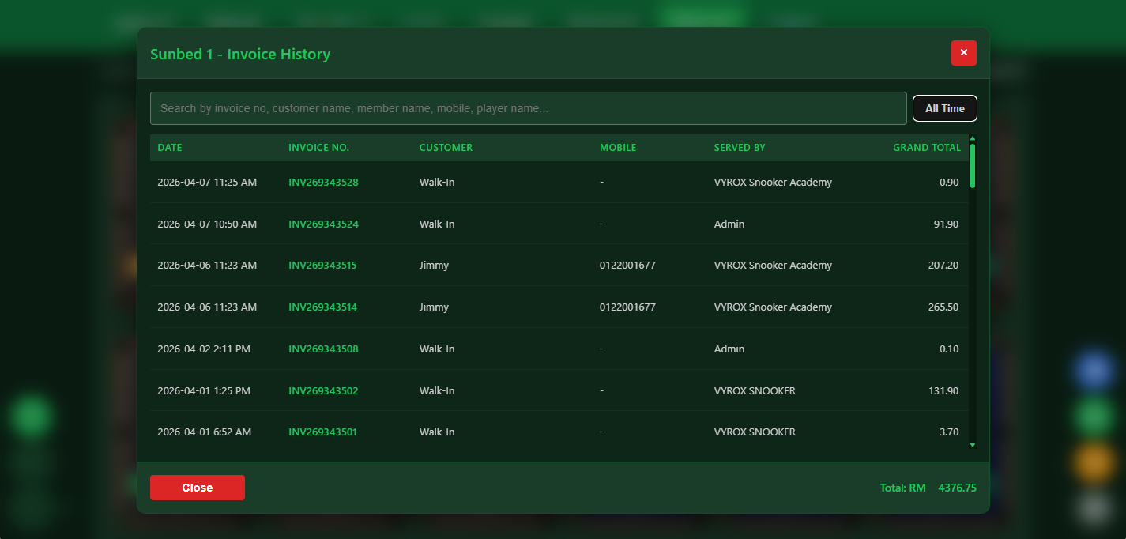
Task: Open invoice INV269343524
Action: pyautogui.click(x=322, y=224)
